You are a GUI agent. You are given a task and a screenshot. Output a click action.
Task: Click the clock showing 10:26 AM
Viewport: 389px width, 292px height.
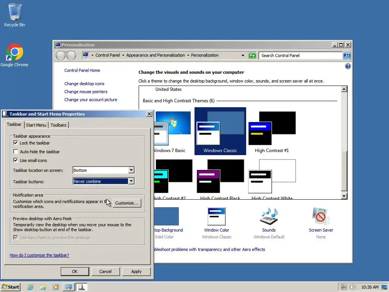pyautogui.click(x=370, y=287)
